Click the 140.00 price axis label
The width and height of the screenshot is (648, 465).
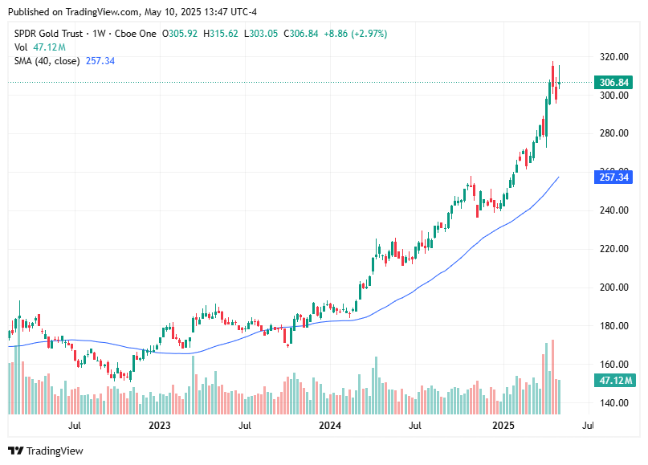point(614,402)
